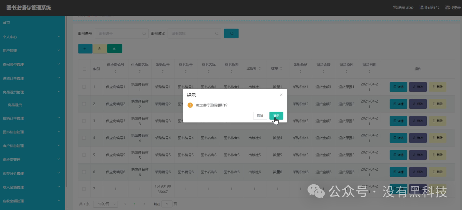Open 详情 for row 1
The height and width of the screenshot is (210, 462).
click(398, 87)
